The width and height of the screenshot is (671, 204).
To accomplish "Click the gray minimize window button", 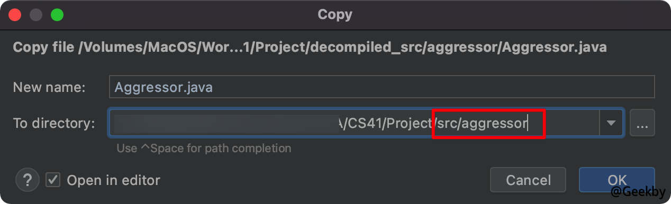I will tap(36, 15).
